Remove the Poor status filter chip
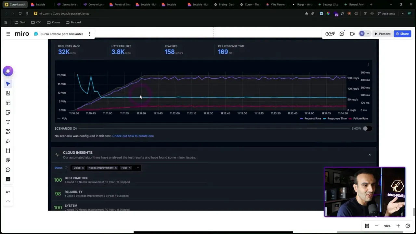This screenshot has height=234, width=416. tap(129, 168)
